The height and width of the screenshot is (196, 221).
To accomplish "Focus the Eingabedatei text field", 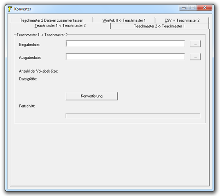I will [125, 44].
